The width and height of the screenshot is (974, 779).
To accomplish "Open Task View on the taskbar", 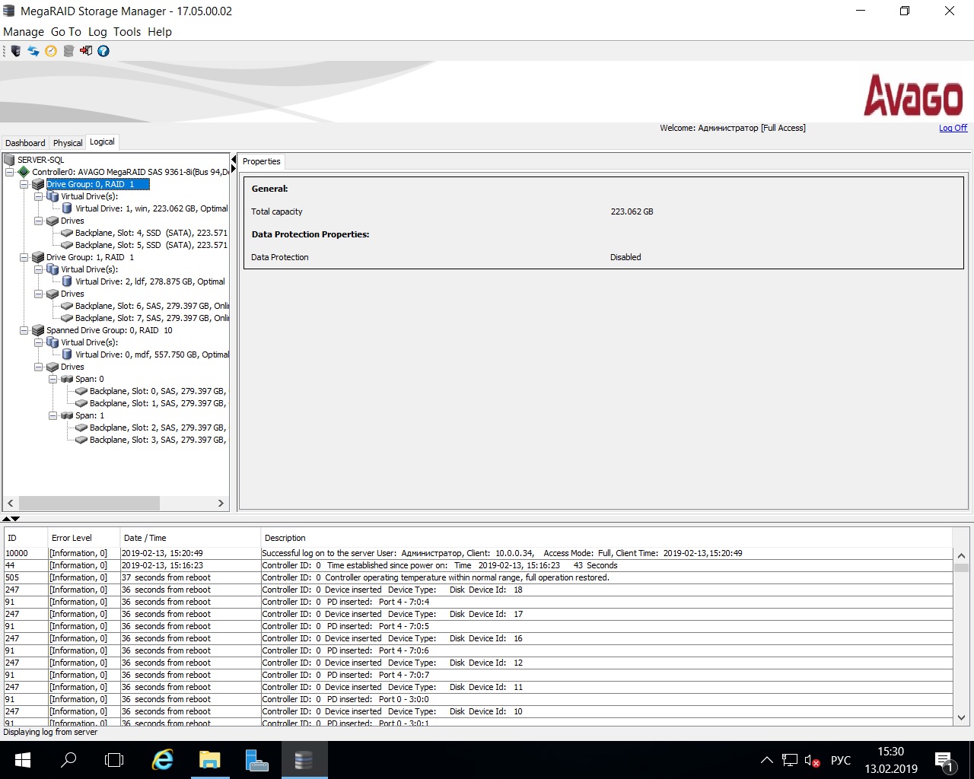I will coord(114,759).
